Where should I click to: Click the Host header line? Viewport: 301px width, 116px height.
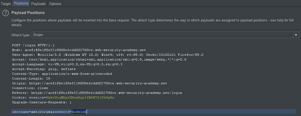tap(79, 50)
